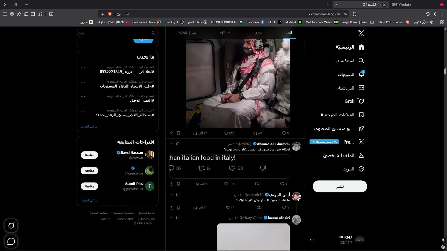
Task: Reply to أيمن الجهني's post
Action: tap(286, 207)
